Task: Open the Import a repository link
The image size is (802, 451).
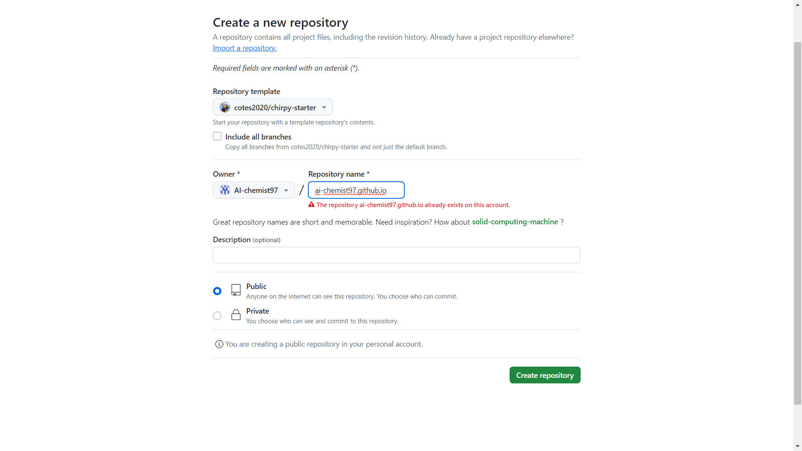Action: [245, 48]
